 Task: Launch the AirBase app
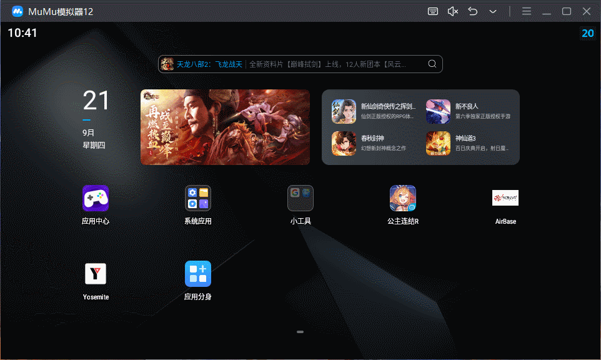[x=505, y=198]
